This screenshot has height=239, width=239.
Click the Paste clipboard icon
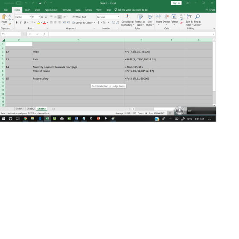tap(4, 17)
